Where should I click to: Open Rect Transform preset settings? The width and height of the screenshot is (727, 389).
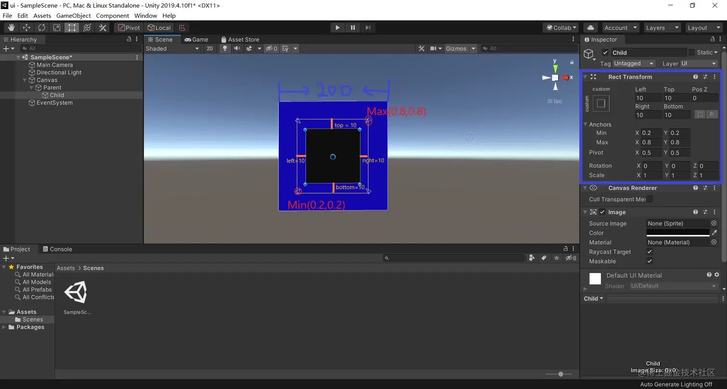pyautogui.click(x=705, y=77)
